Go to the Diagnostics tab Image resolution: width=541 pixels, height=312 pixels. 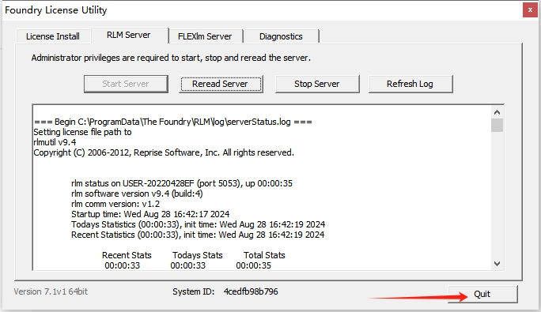point(281,36)
